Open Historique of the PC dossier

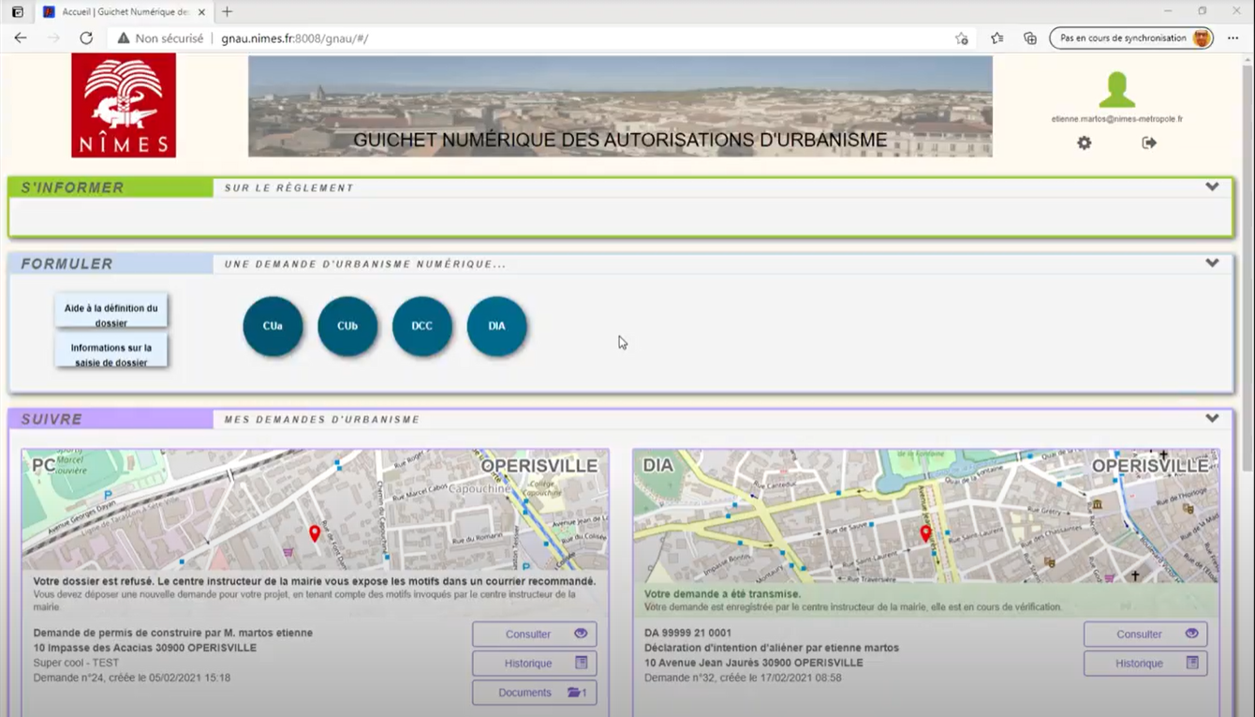[534, 664]
